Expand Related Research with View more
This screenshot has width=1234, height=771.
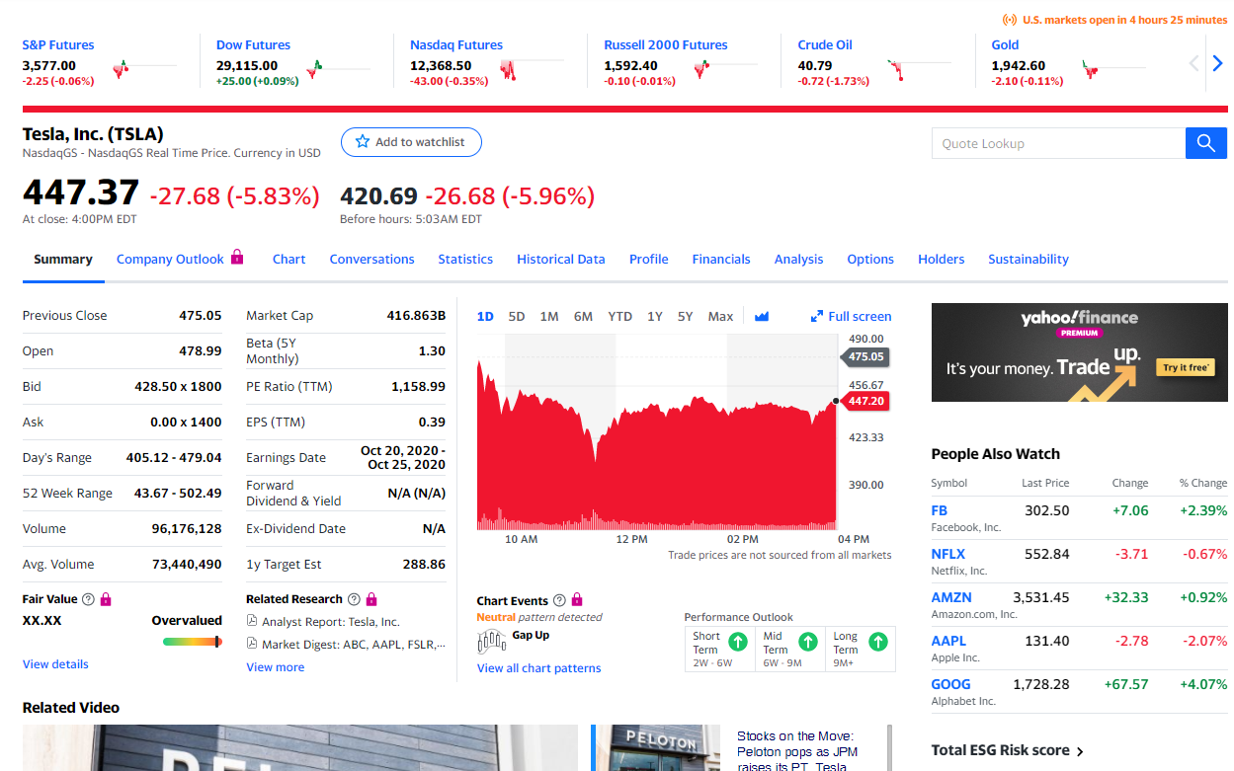[x=275, y=667]
